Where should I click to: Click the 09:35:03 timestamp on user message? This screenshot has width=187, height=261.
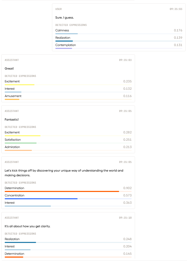coord(176,9)
